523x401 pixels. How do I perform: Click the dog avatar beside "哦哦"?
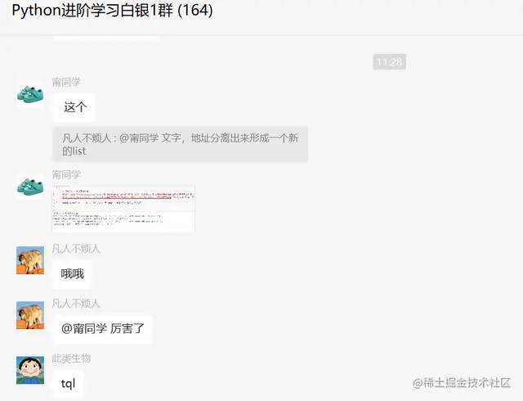tap(30, 260)
